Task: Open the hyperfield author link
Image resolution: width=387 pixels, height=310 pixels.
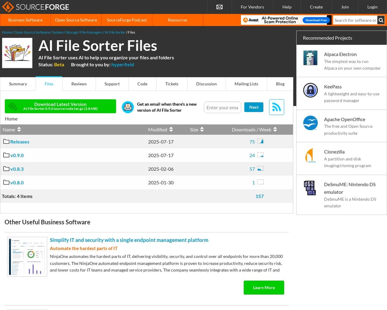Action: (123, 65)
